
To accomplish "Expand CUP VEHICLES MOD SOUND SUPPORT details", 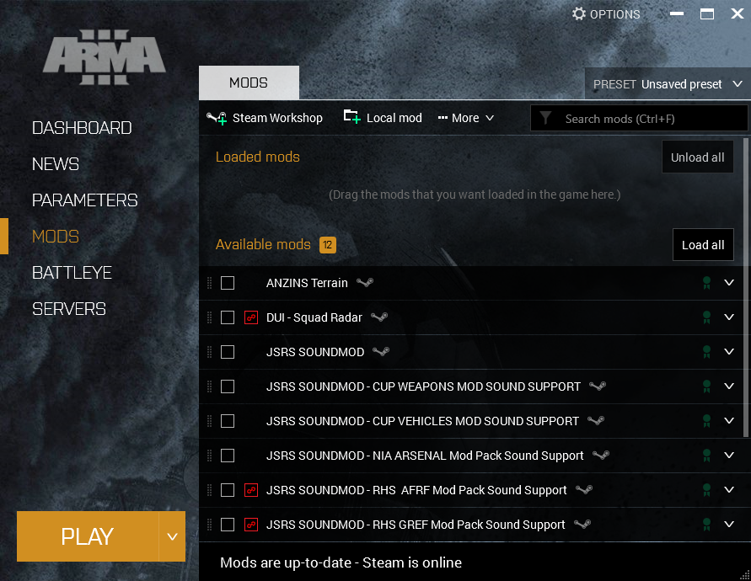I will coord(729,420).
